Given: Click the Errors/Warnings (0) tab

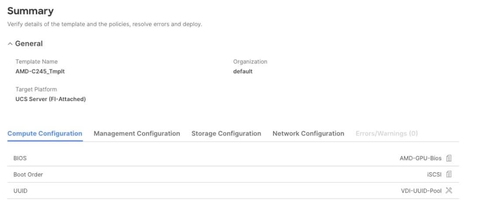Looking at the screenshot, I should 387,133.
